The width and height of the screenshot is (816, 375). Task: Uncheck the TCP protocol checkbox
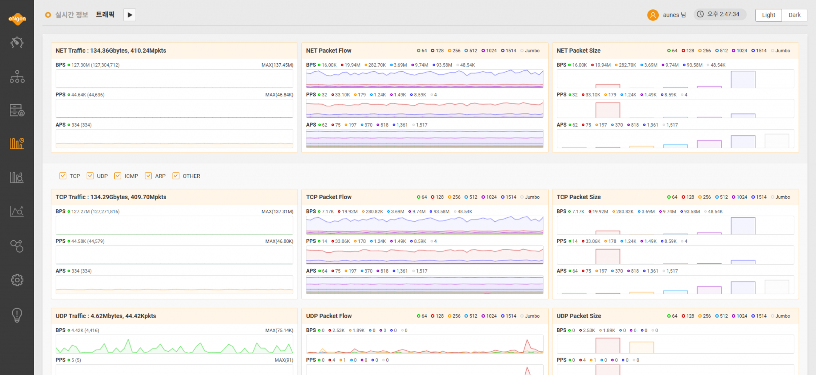tap(63, 176)
